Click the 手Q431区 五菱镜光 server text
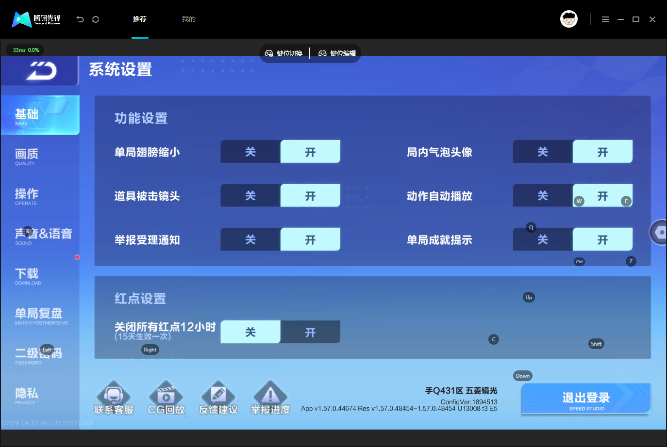This screenshot has height=447, width=667. click(x=461, y=391)
